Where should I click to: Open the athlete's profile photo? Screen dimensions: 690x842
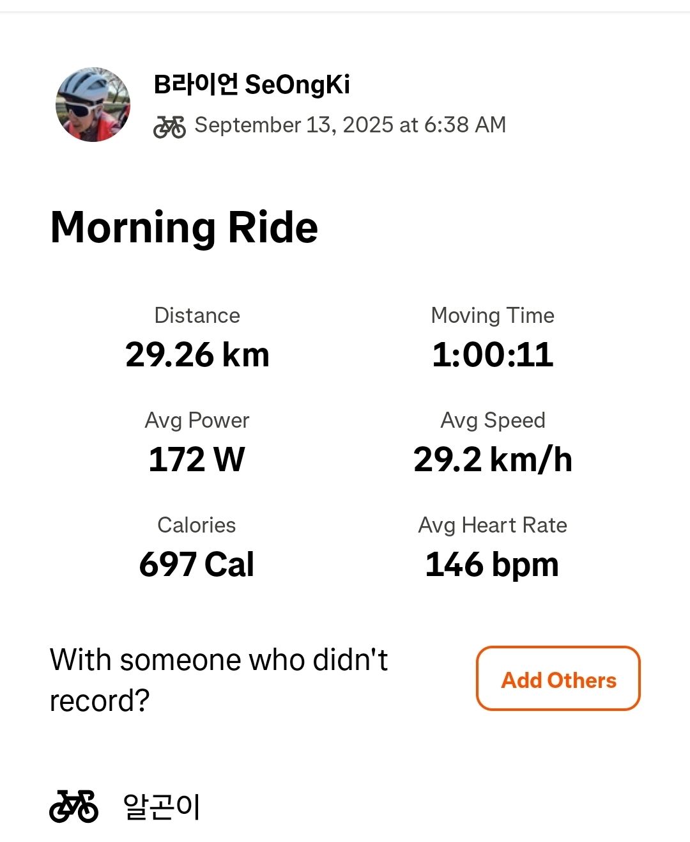93,104
